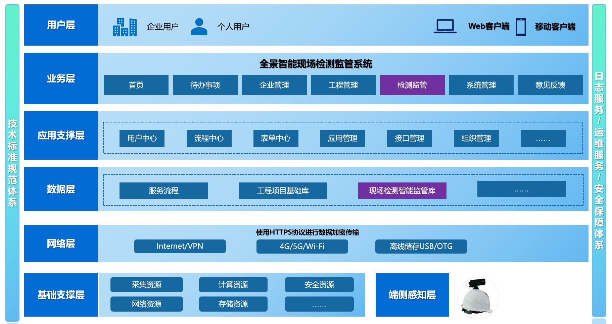Image resolution: width=612 pixels, height=324 pixels.
Task: Click the Internet/VPN box
Action: (180, 246)
